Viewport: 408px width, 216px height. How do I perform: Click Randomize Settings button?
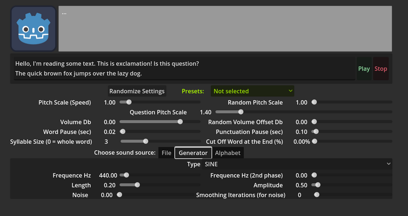pyautogui.click(x=137, y=91)
